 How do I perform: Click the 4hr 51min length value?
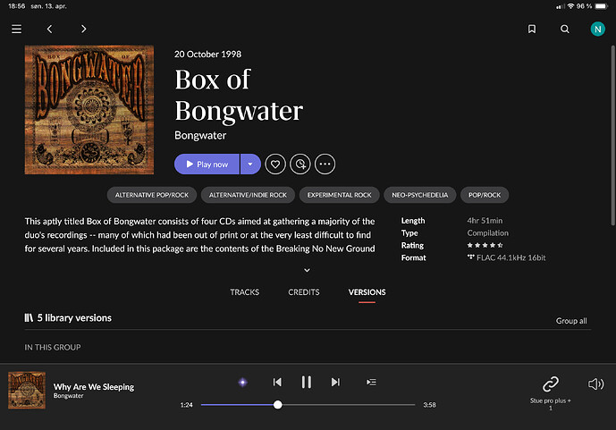click(x=485, y=220)
